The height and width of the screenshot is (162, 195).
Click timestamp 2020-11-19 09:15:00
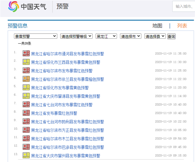(171, 155)
